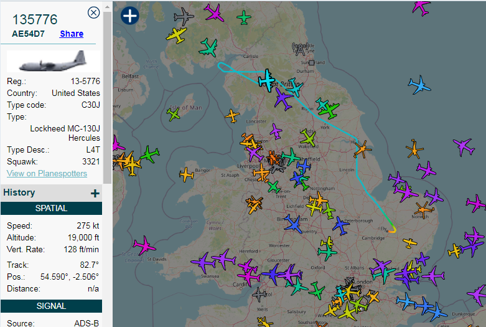Click the position value 54.590°, -2.506°
Screen dimensions: 486x327
coord(70,277)
